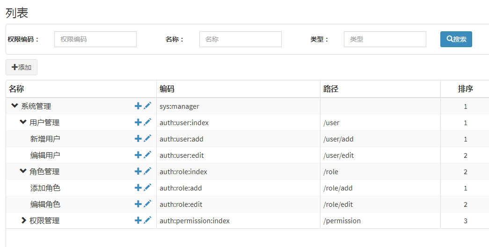Select the 角色管理 row name
The image size is (489, 247).
click(44, 172)
